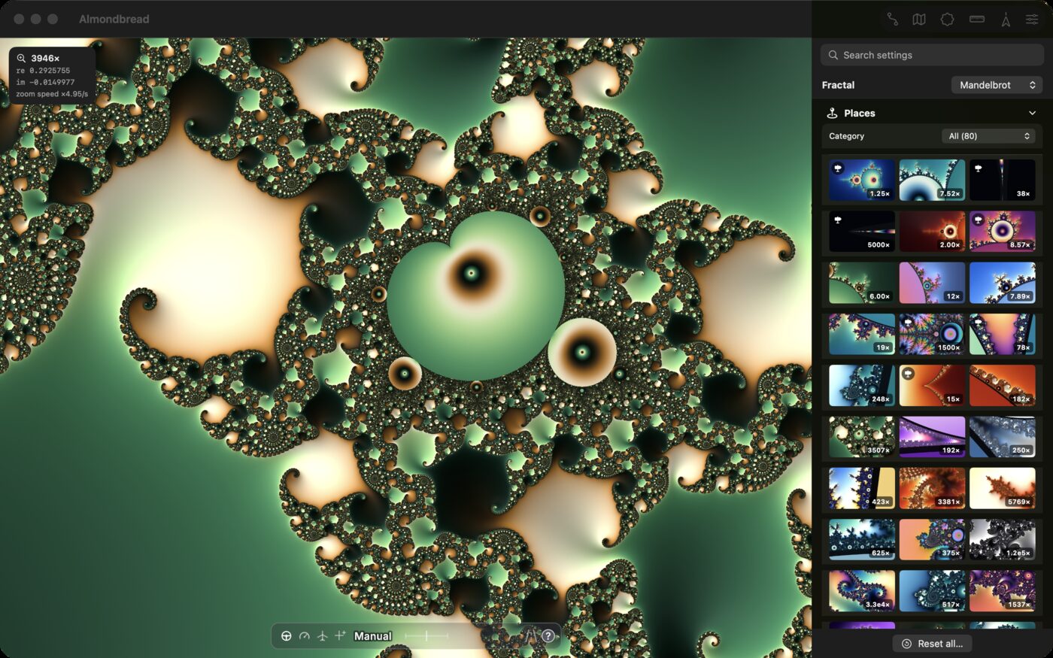Open the Category dropdown showing All (80)
Viewport: 1053px width, 658px height.
988,136
